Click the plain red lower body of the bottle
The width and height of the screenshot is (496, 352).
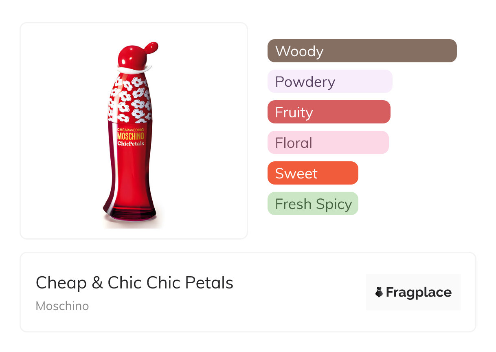point(130,175)
